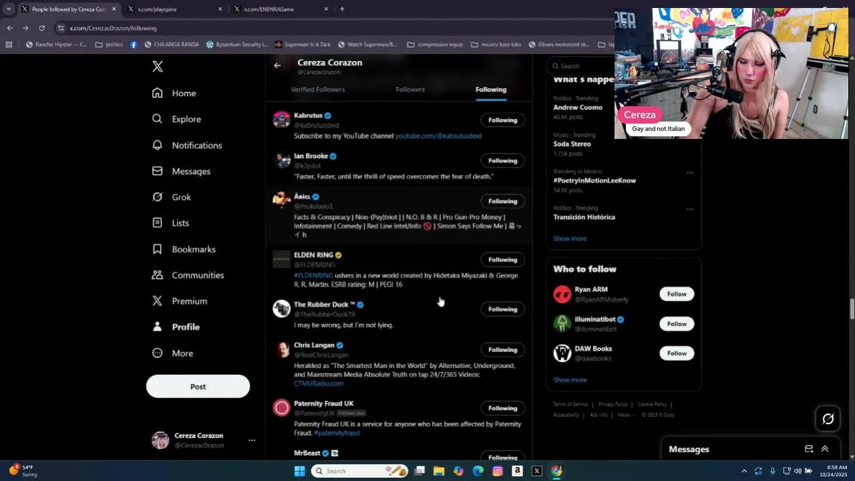Reload the page in browser toolbar
This screenshot has height=481, width=855.
pos(41,28)
